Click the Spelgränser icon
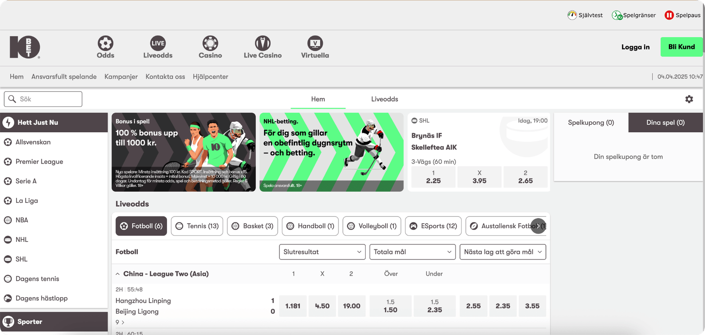The height and width of the screenshot is (335, 705). 617,15
